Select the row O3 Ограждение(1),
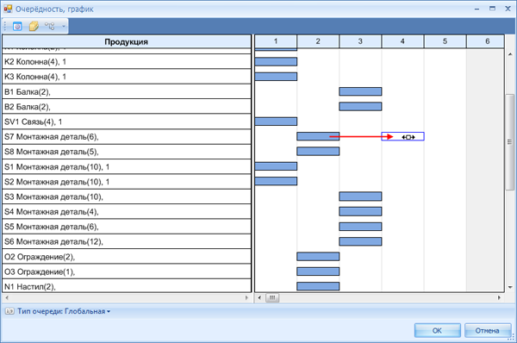 tap(127, 271)
